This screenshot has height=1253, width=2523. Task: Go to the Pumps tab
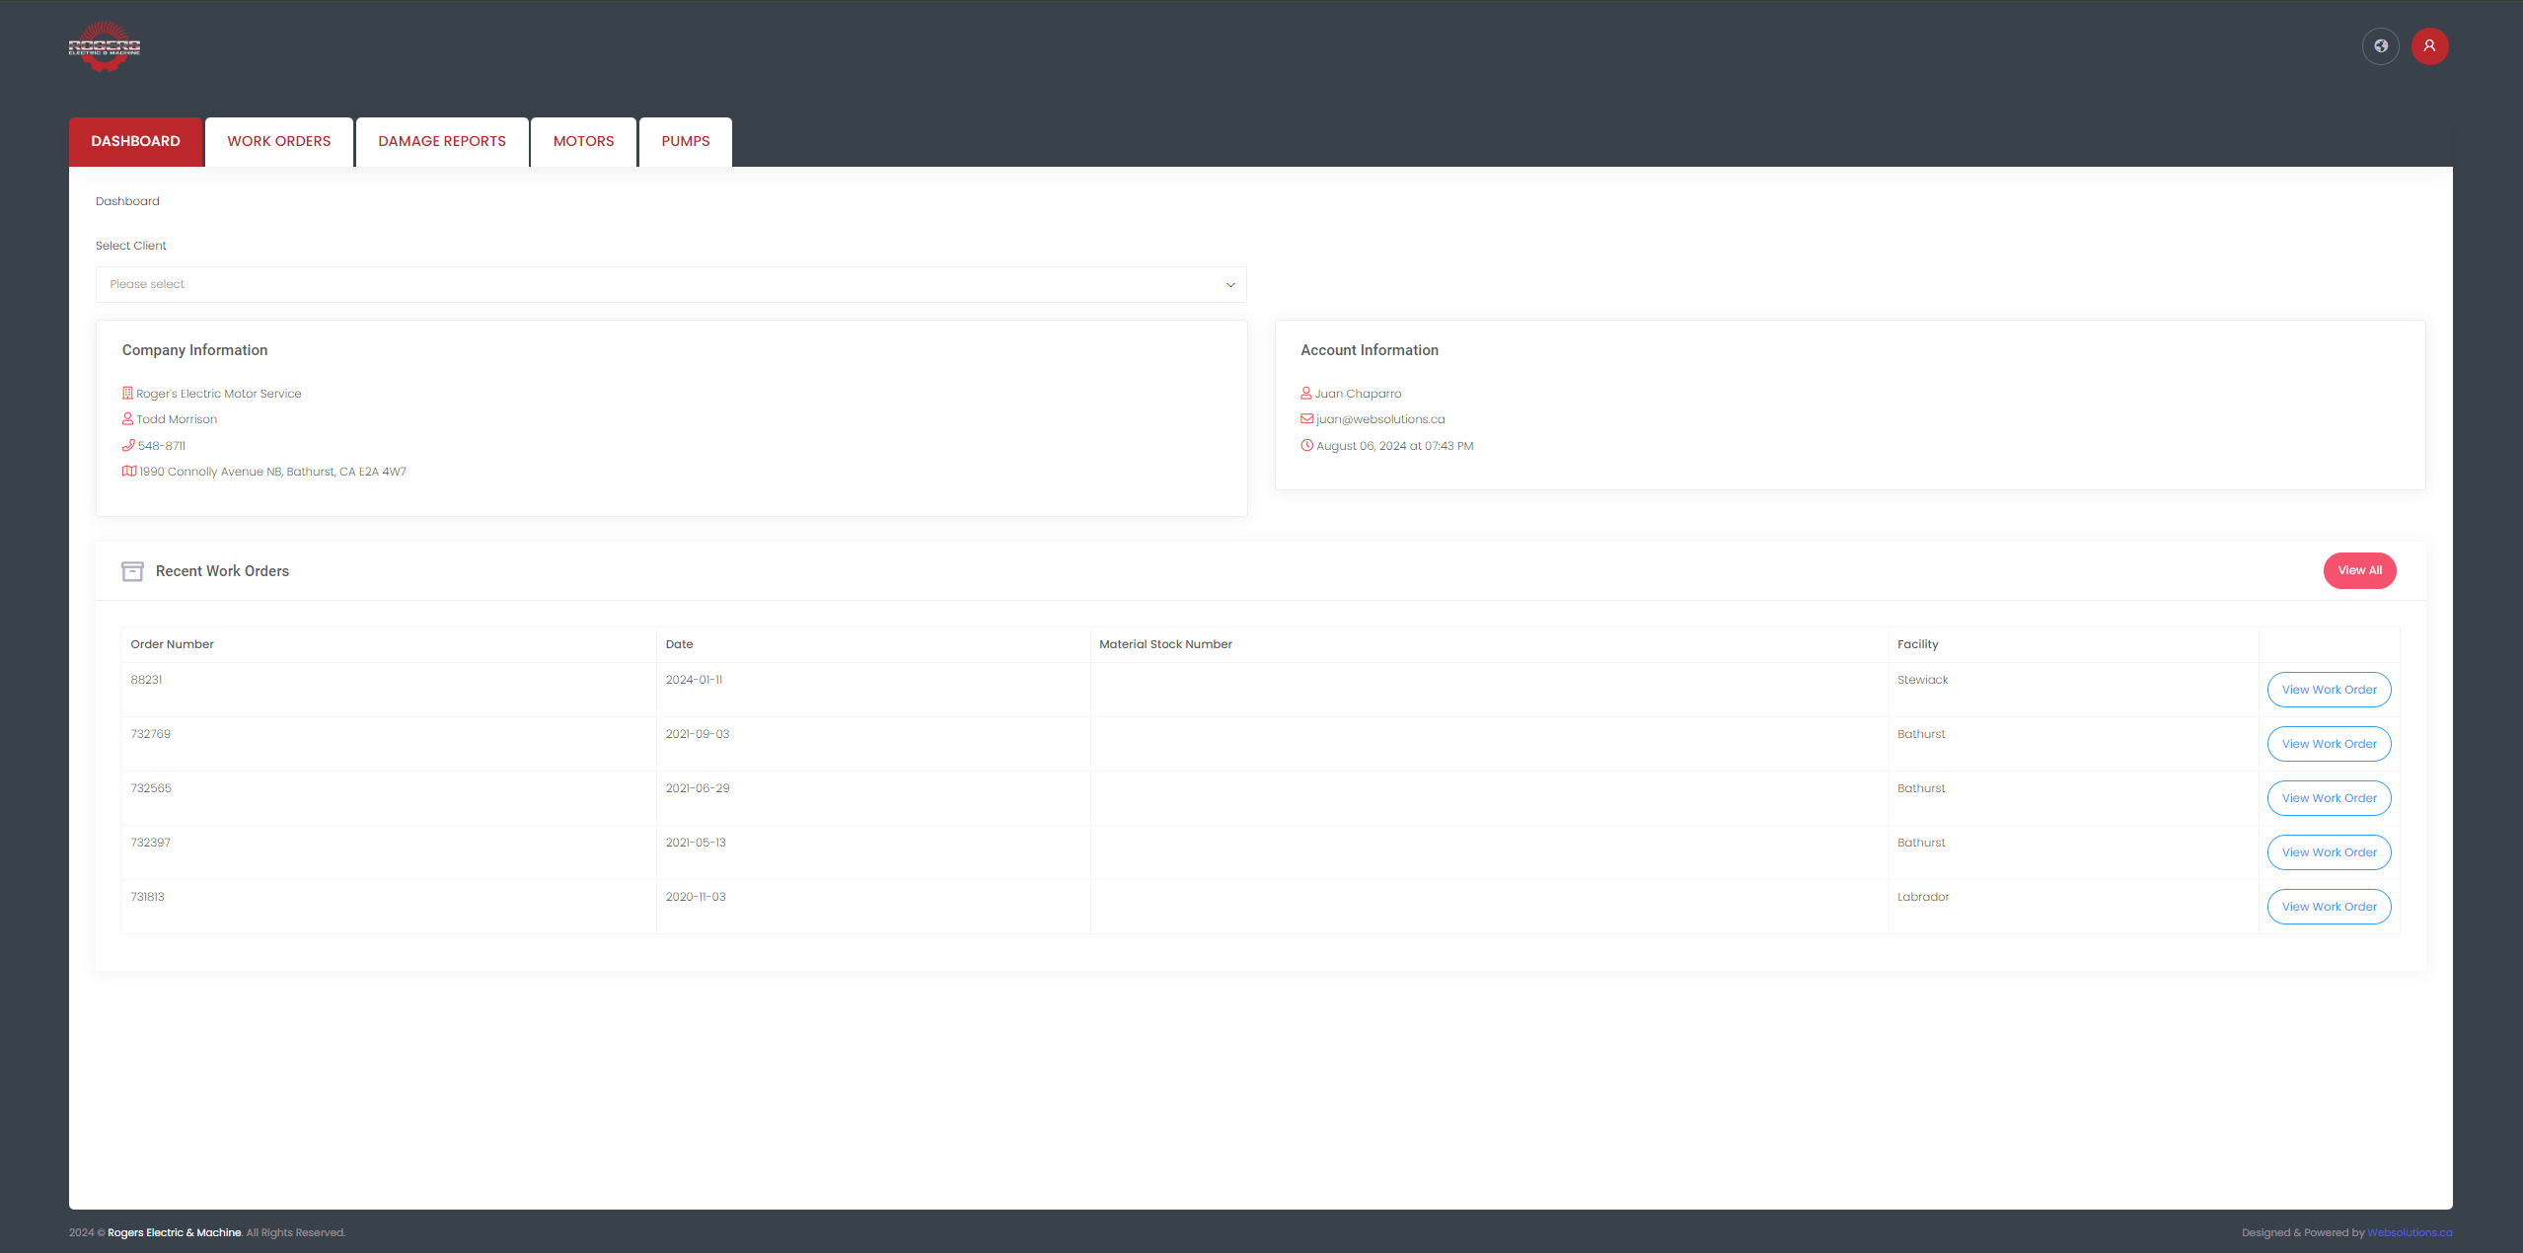tap(686, 142)
